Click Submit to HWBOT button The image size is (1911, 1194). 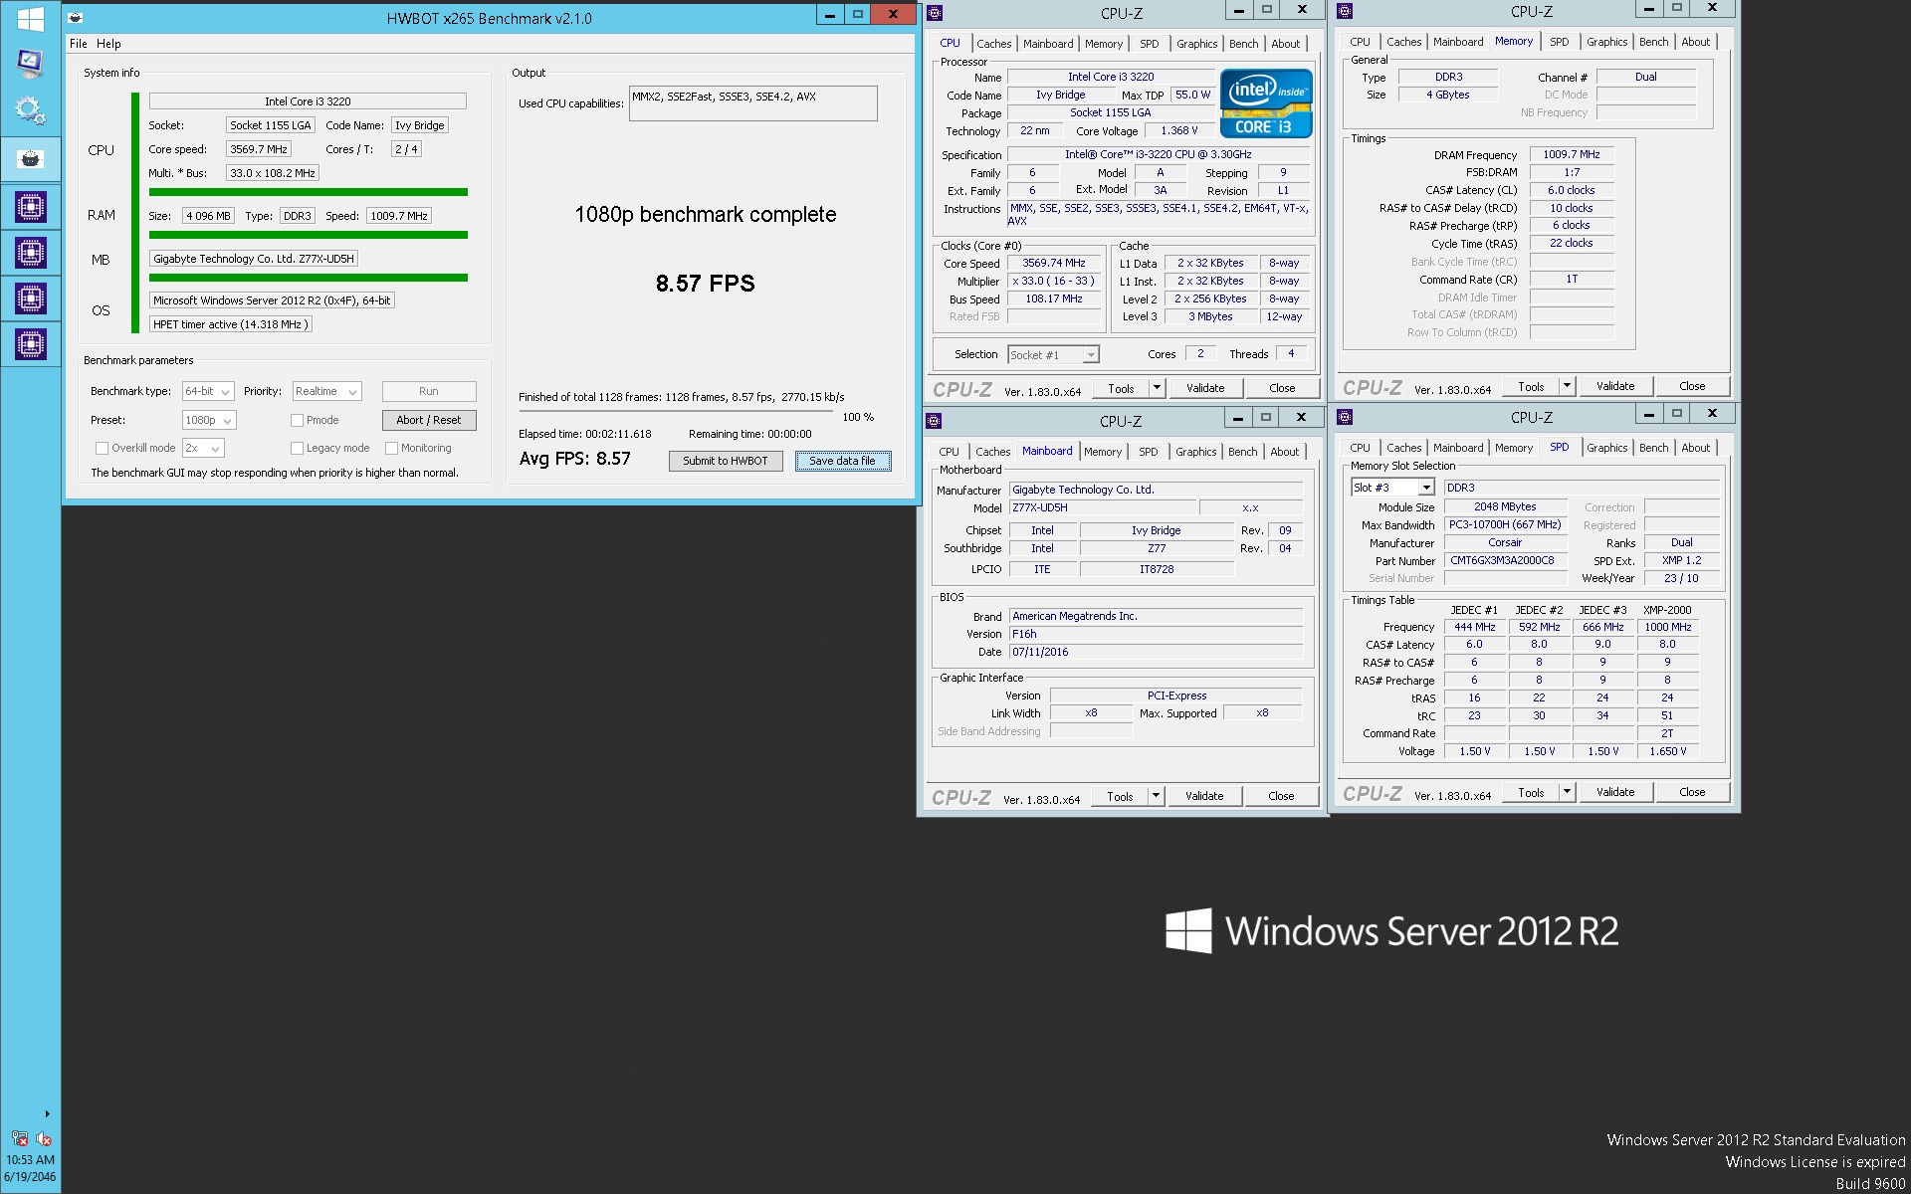726,461
